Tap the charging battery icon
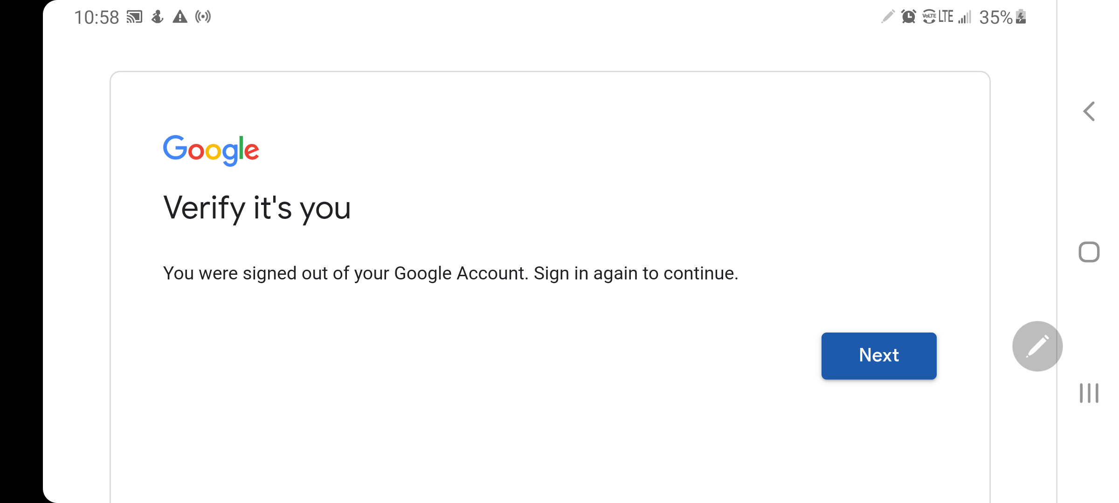The width and height of the screenshot is (1119, 503). [x=1021, y=17]
